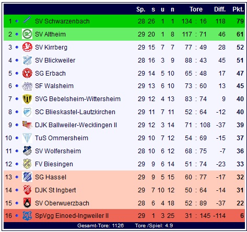Image resolution: width=247 pixels, height=232 pixels.
Task: Click the Tore column header
Action: (196, 9)
